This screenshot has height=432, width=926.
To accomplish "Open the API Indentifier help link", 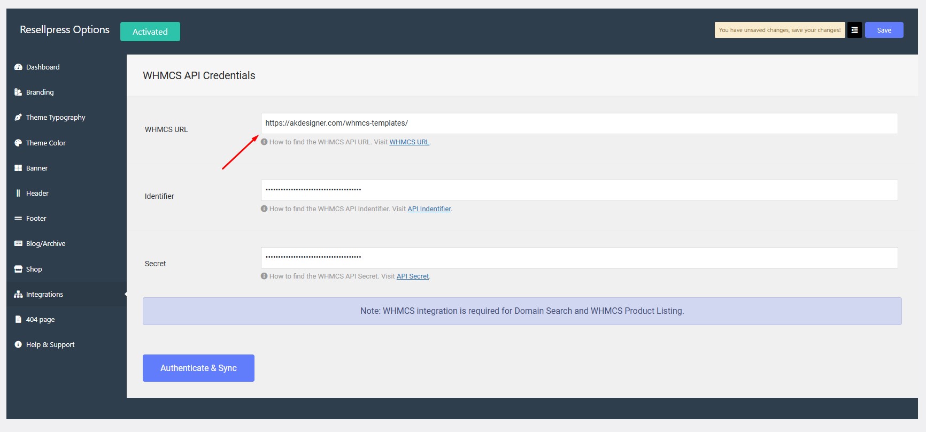I will [429, 209].
